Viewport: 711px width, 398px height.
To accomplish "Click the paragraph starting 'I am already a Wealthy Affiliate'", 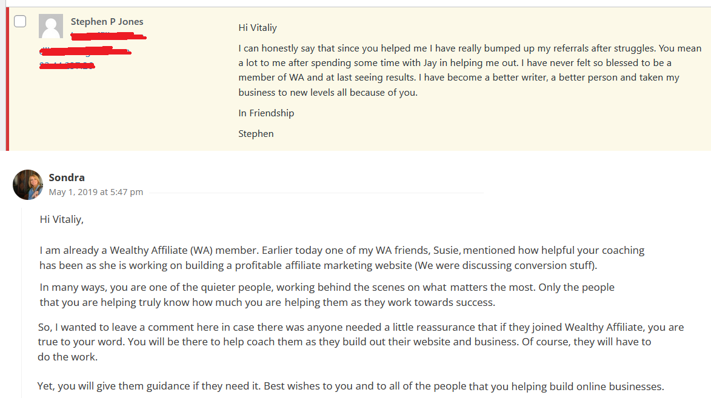I will pos(342,257).
